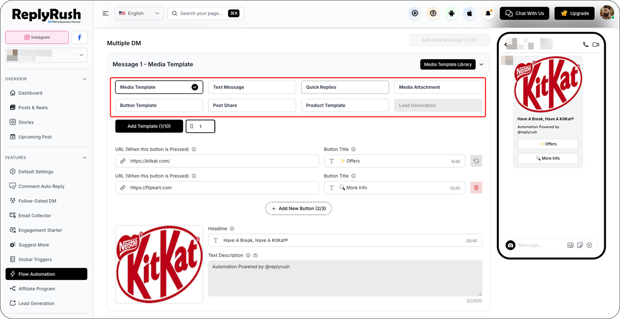Select the Instagram platform button
This screenshot has width=620, height=319.
click(37, 37)
